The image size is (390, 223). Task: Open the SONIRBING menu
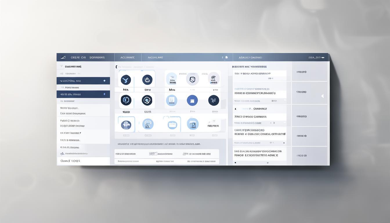97,57
